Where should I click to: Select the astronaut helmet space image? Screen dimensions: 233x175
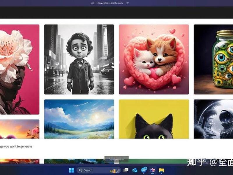click(213, 119)
